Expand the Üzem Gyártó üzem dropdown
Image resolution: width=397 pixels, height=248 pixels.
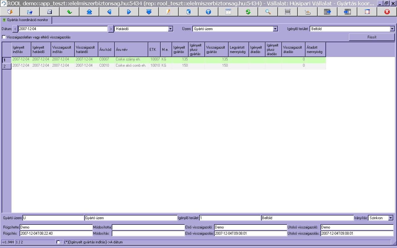pyautogui.click(x=275, y=29)
